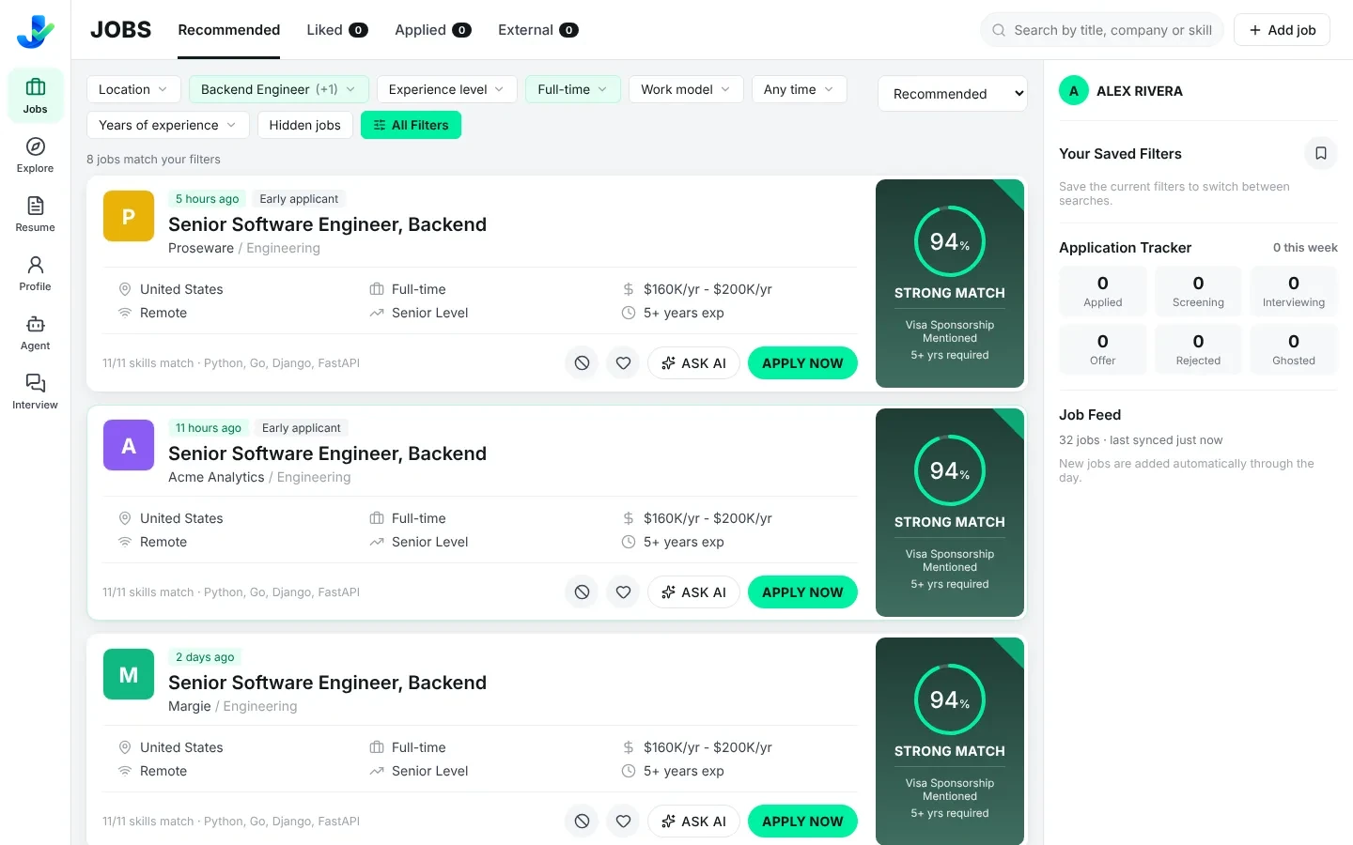The image size is (1353, 845).
Task: Like the Proseware job with the heart icon
Action: tap(623, 363)
